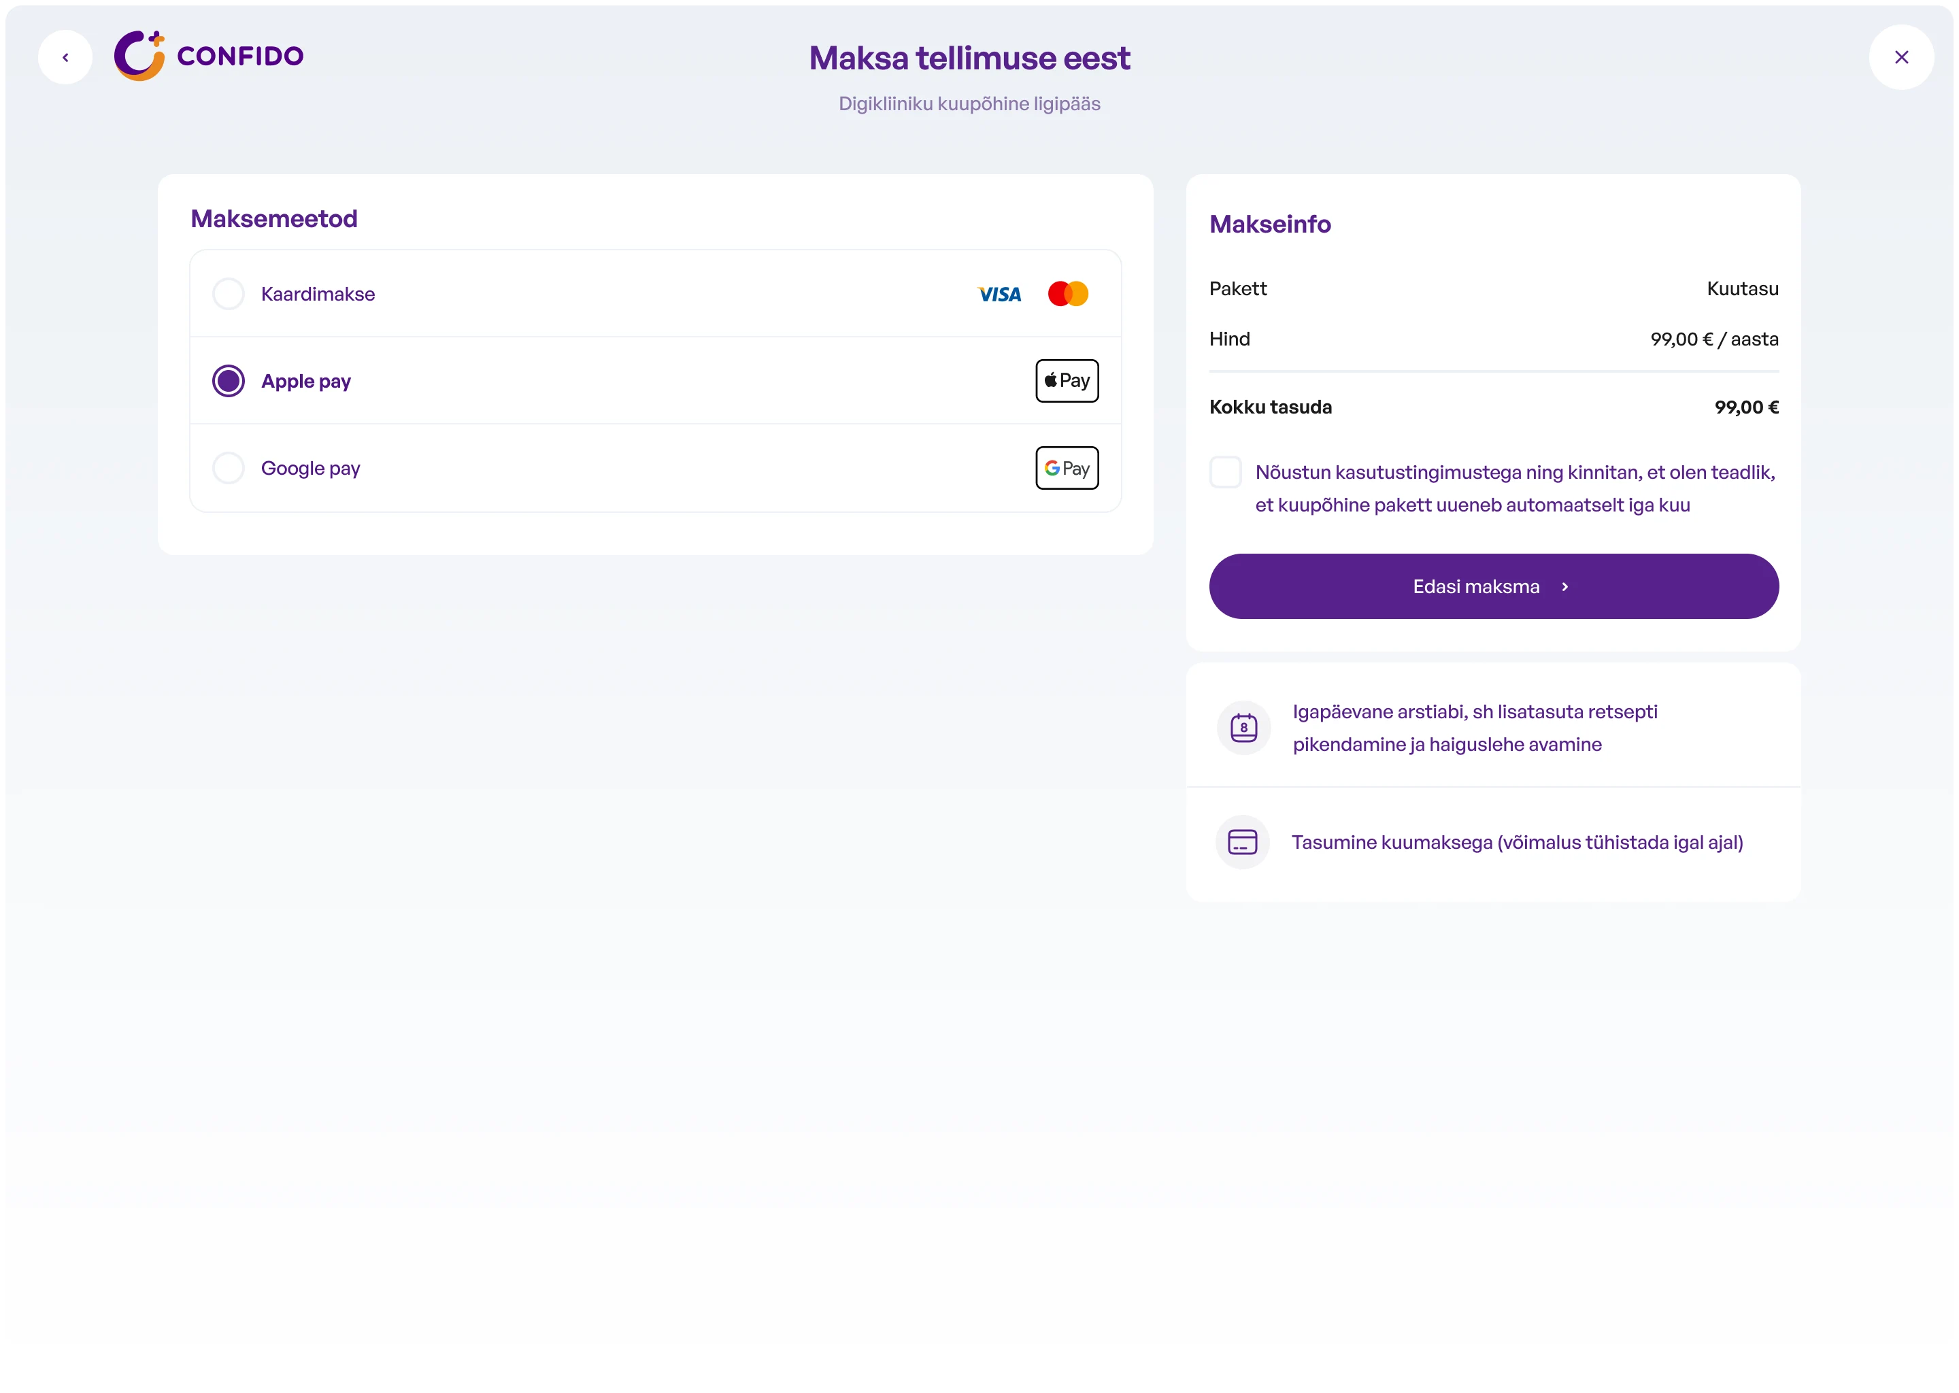This screenshot has width=1959, height=1393.
Task: Click the Nõustun kasutustingimustega terms text
Action: pyautogui.click(x=1514, y=489)
